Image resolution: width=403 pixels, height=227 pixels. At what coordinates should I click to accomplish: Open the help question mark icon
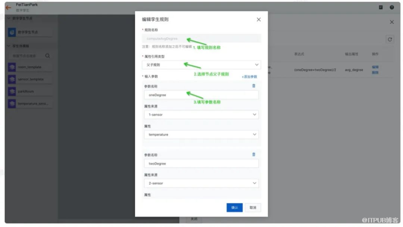click(x=392, y=7)
